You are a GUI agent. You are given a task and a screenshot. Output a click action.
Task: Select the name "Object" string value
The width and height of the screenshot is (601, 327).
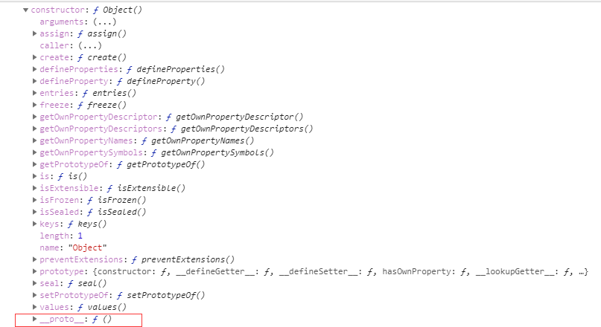pos(87,247)
